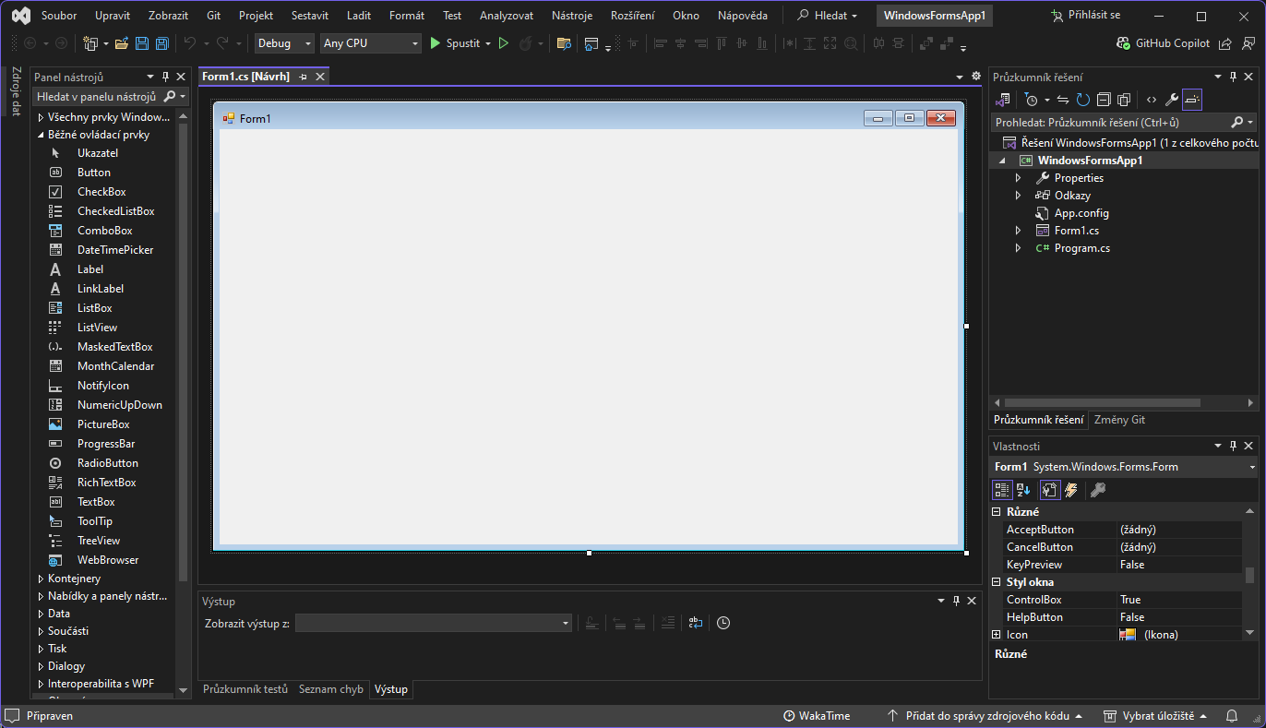Switch to the Seznam chyb tab

click(330, 689)
